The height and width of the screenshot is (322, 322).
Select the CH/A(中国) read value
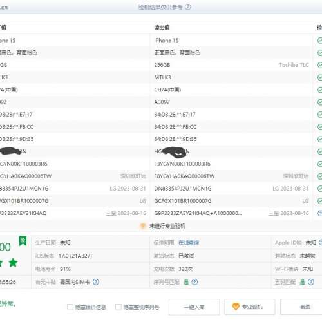click(167, 90)
